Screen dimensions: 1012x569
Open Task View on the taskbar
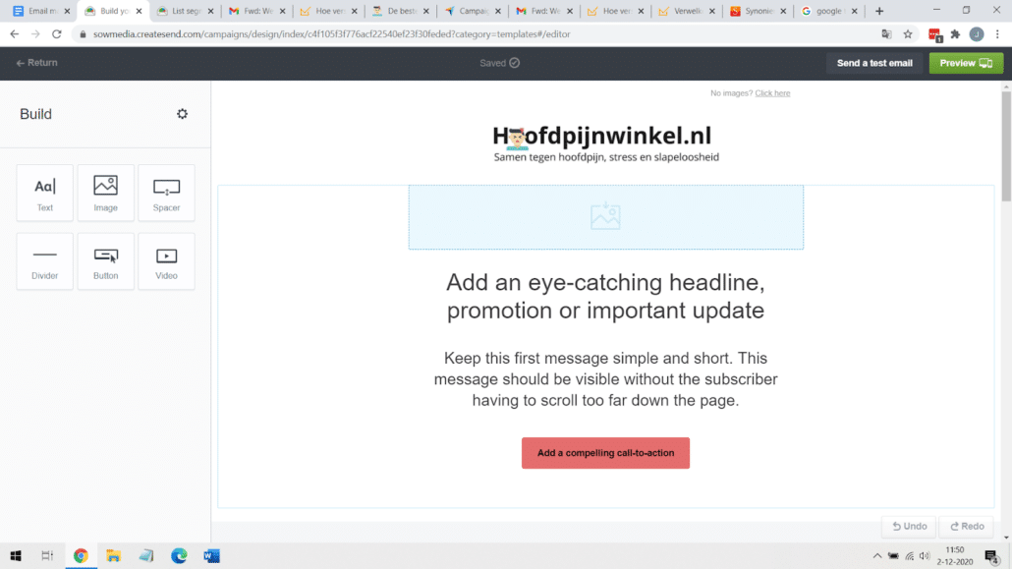[47, 555]
